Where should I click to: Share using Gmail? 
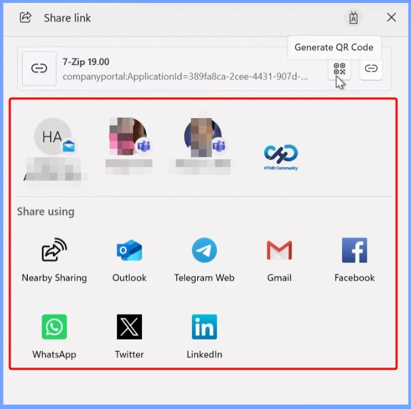(x=279, y=260)
